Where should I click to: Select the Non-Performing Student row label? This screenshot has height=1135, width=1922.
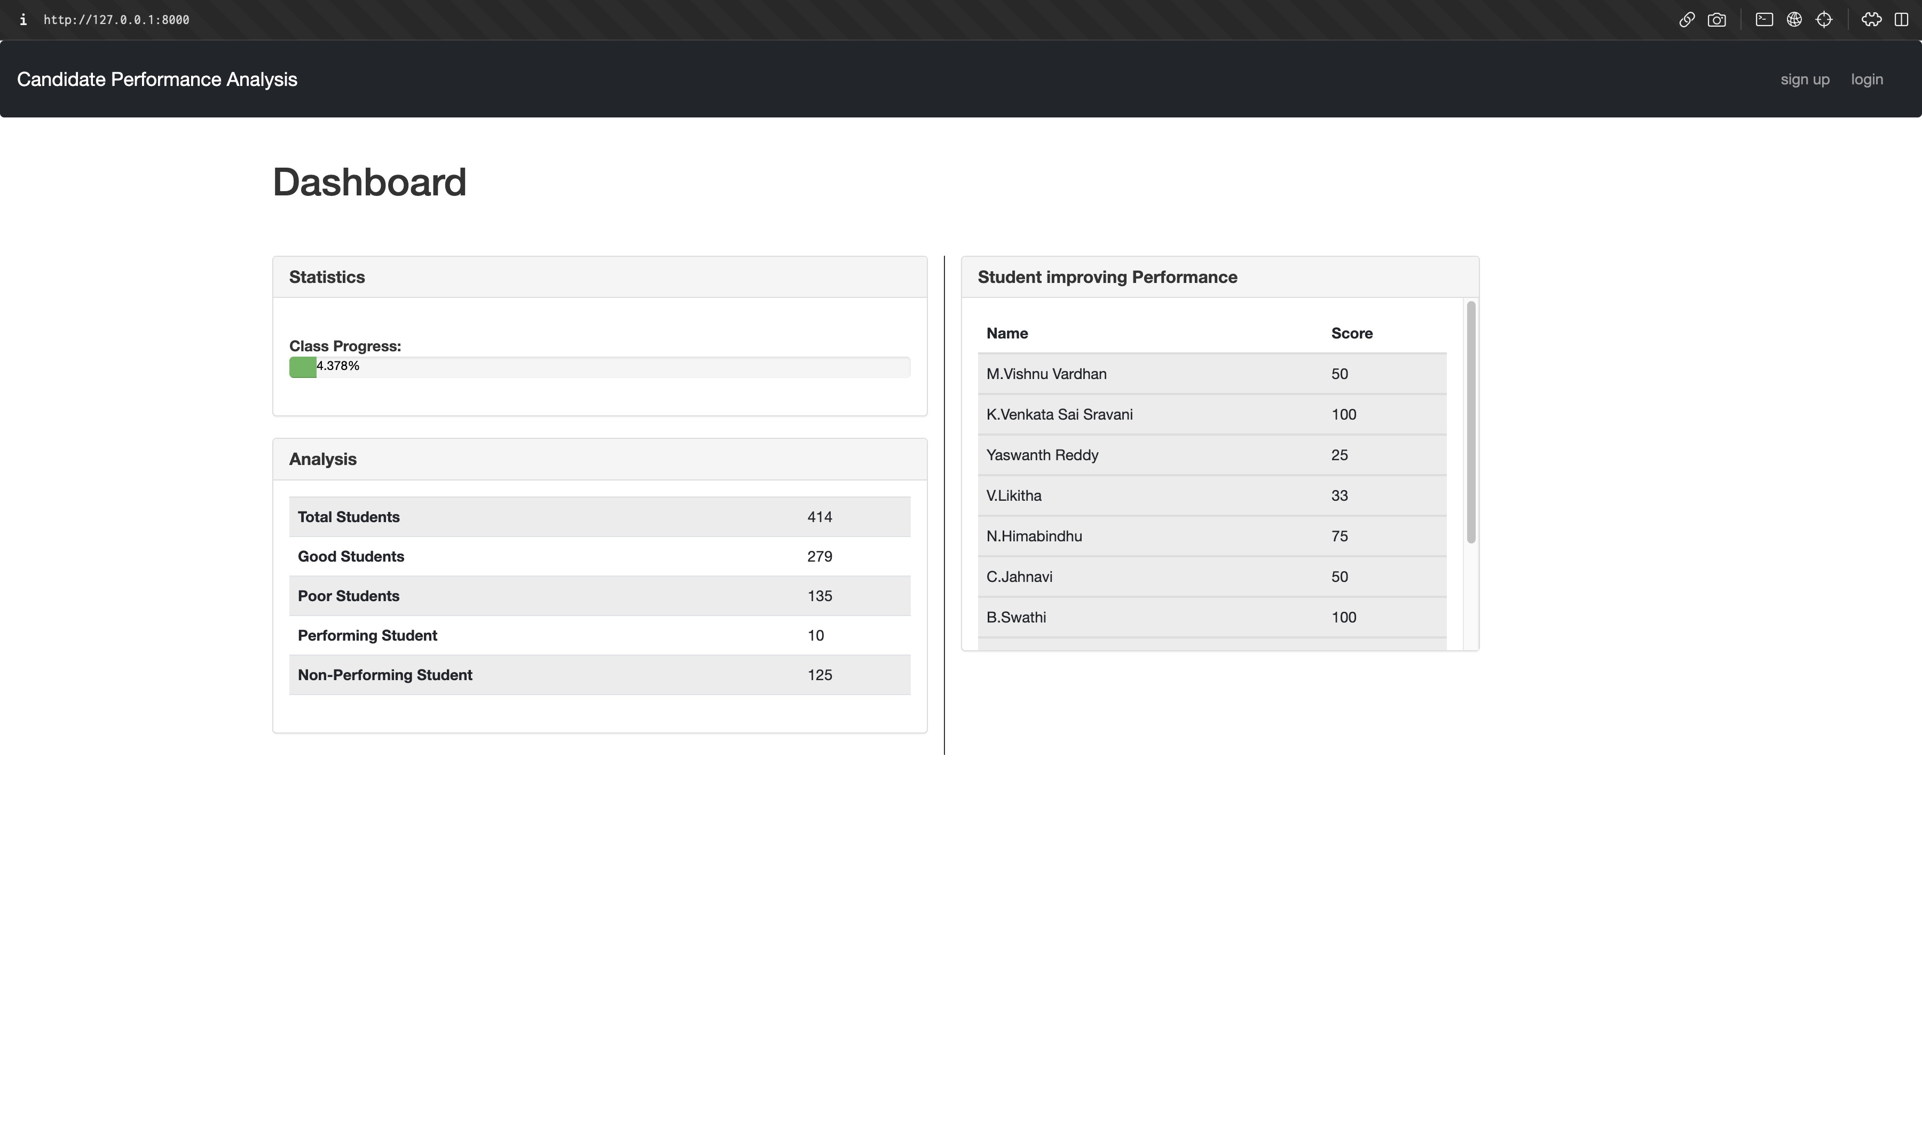coord(385,675)
